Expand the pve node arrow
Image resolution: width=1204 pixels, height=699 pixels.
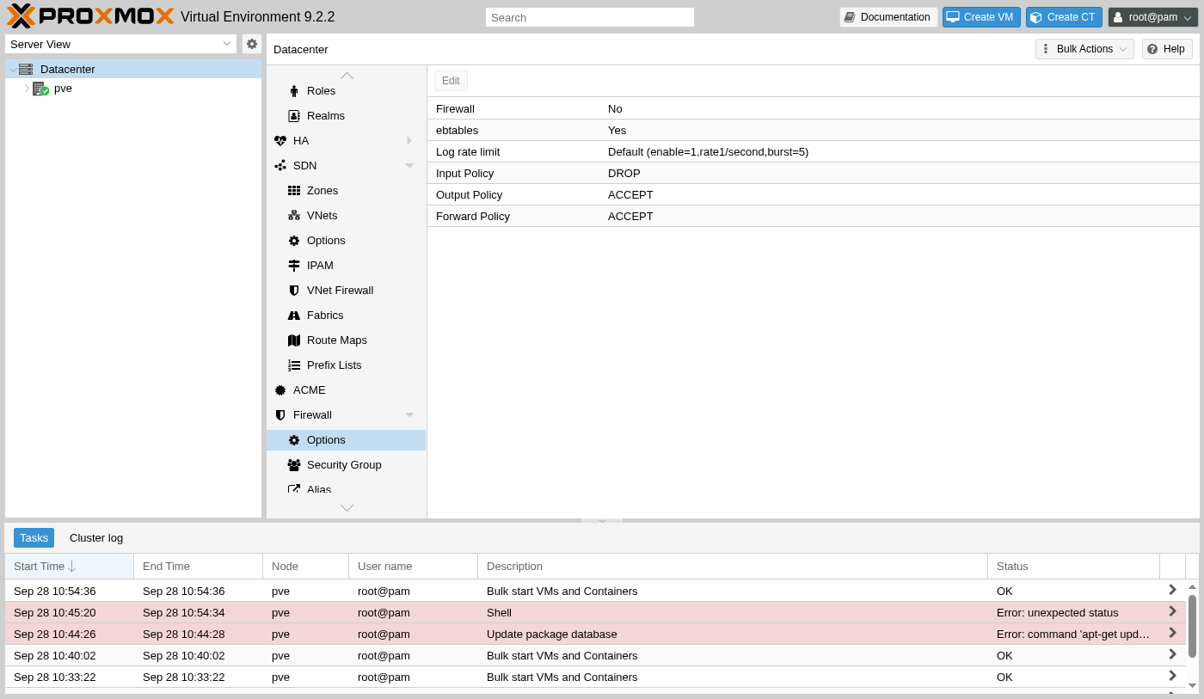pos(27,88)
